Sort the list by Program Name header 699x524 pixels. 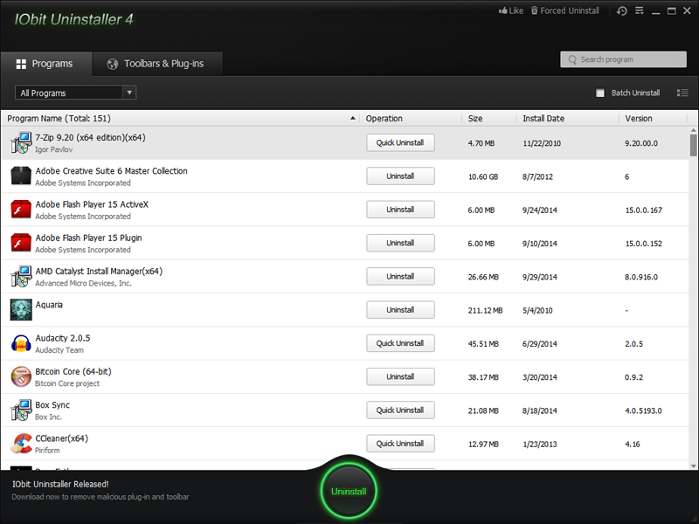tap(175, 118)
